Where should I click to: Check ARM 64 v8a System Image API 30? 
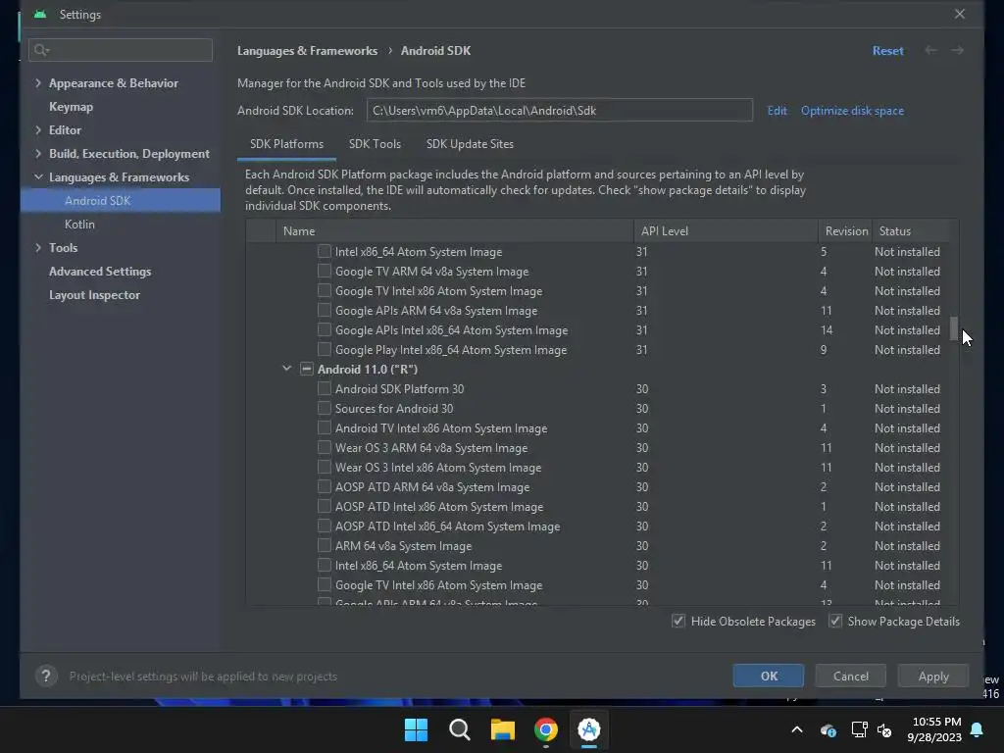pyautogui.click(x=324, y=545)
